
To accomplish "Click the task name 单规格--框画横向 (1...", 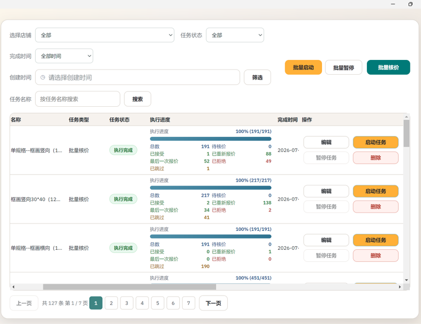I will [36, 248].
